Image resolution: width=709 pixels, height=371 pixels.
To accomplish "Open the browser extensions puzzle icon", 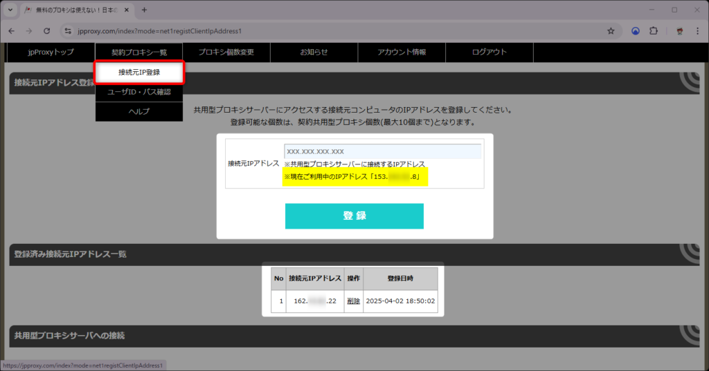I will (653, 31).
